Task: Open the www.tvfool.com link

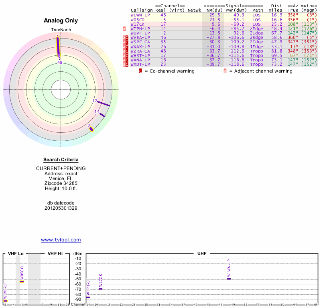Action: (x=61, y=240)
